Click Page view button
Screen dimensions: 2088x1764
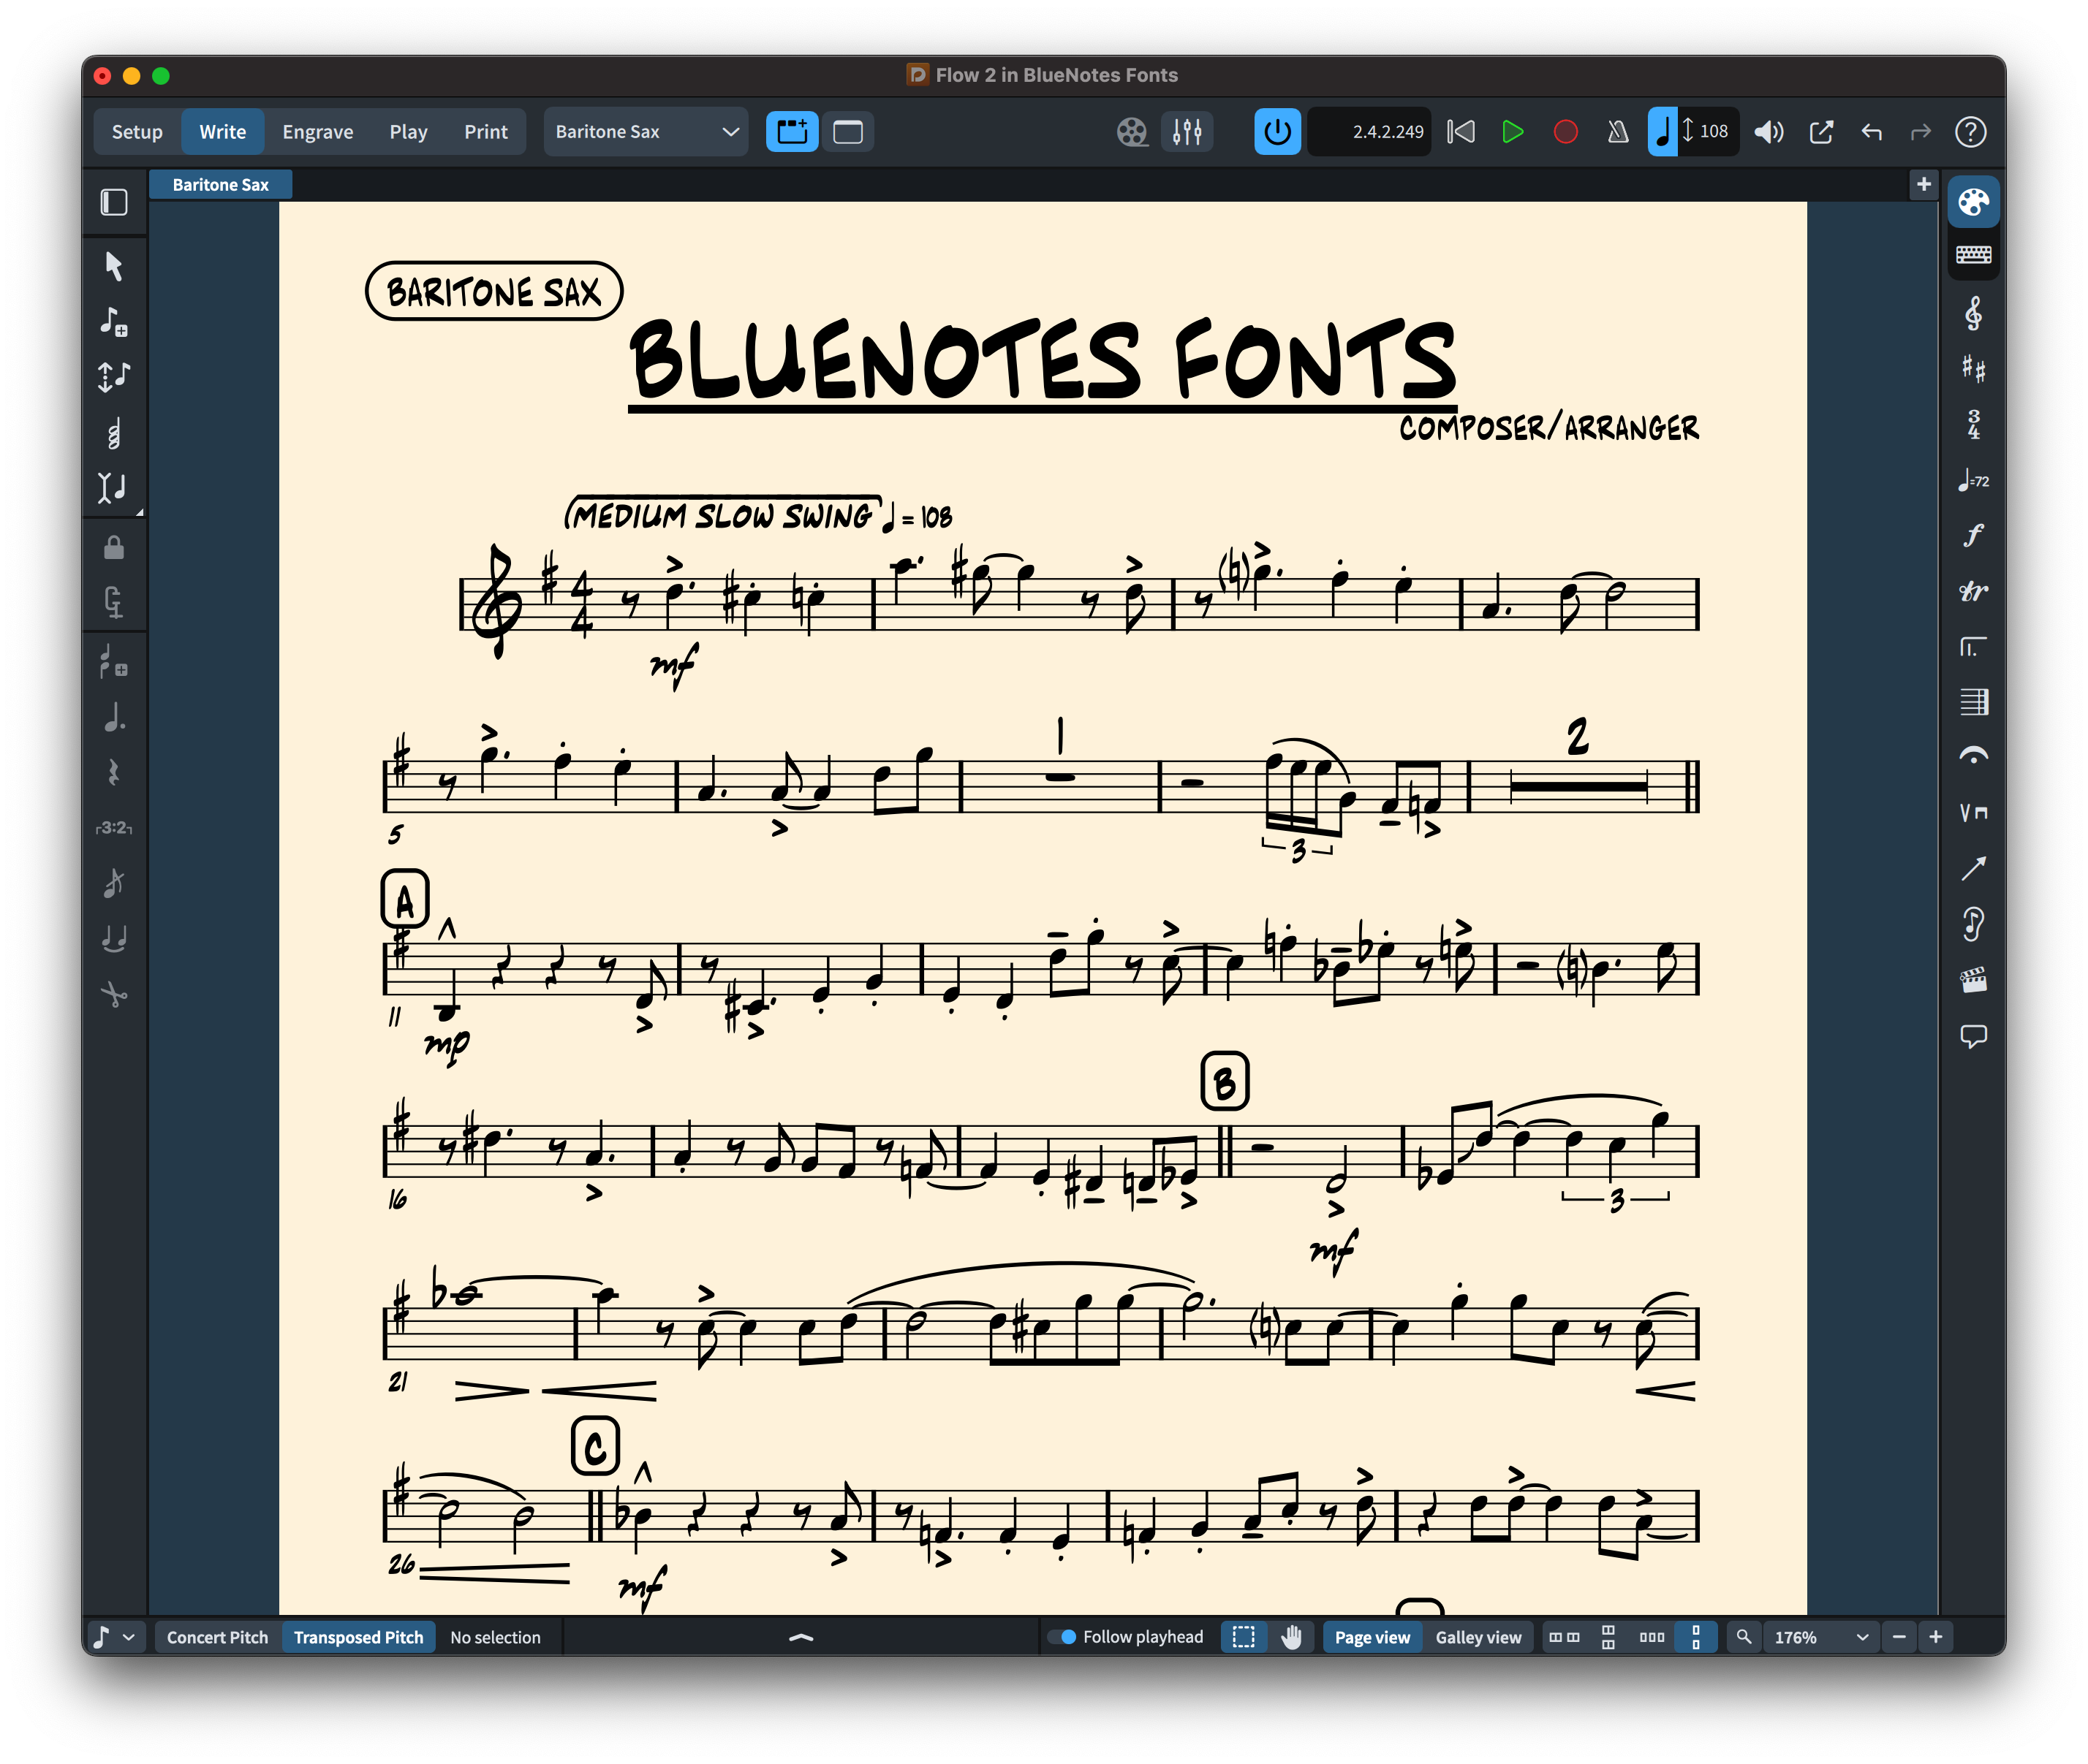[1372, 1637]
